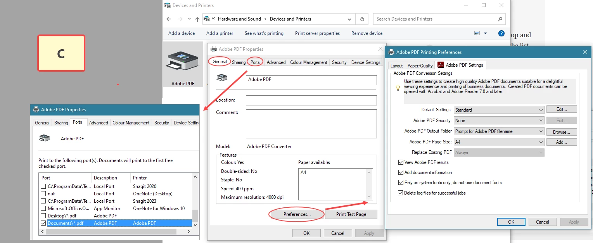The width and height of the screenshot is (593, 243).
Task: Open Print server properties
Action: pos(317,33)
